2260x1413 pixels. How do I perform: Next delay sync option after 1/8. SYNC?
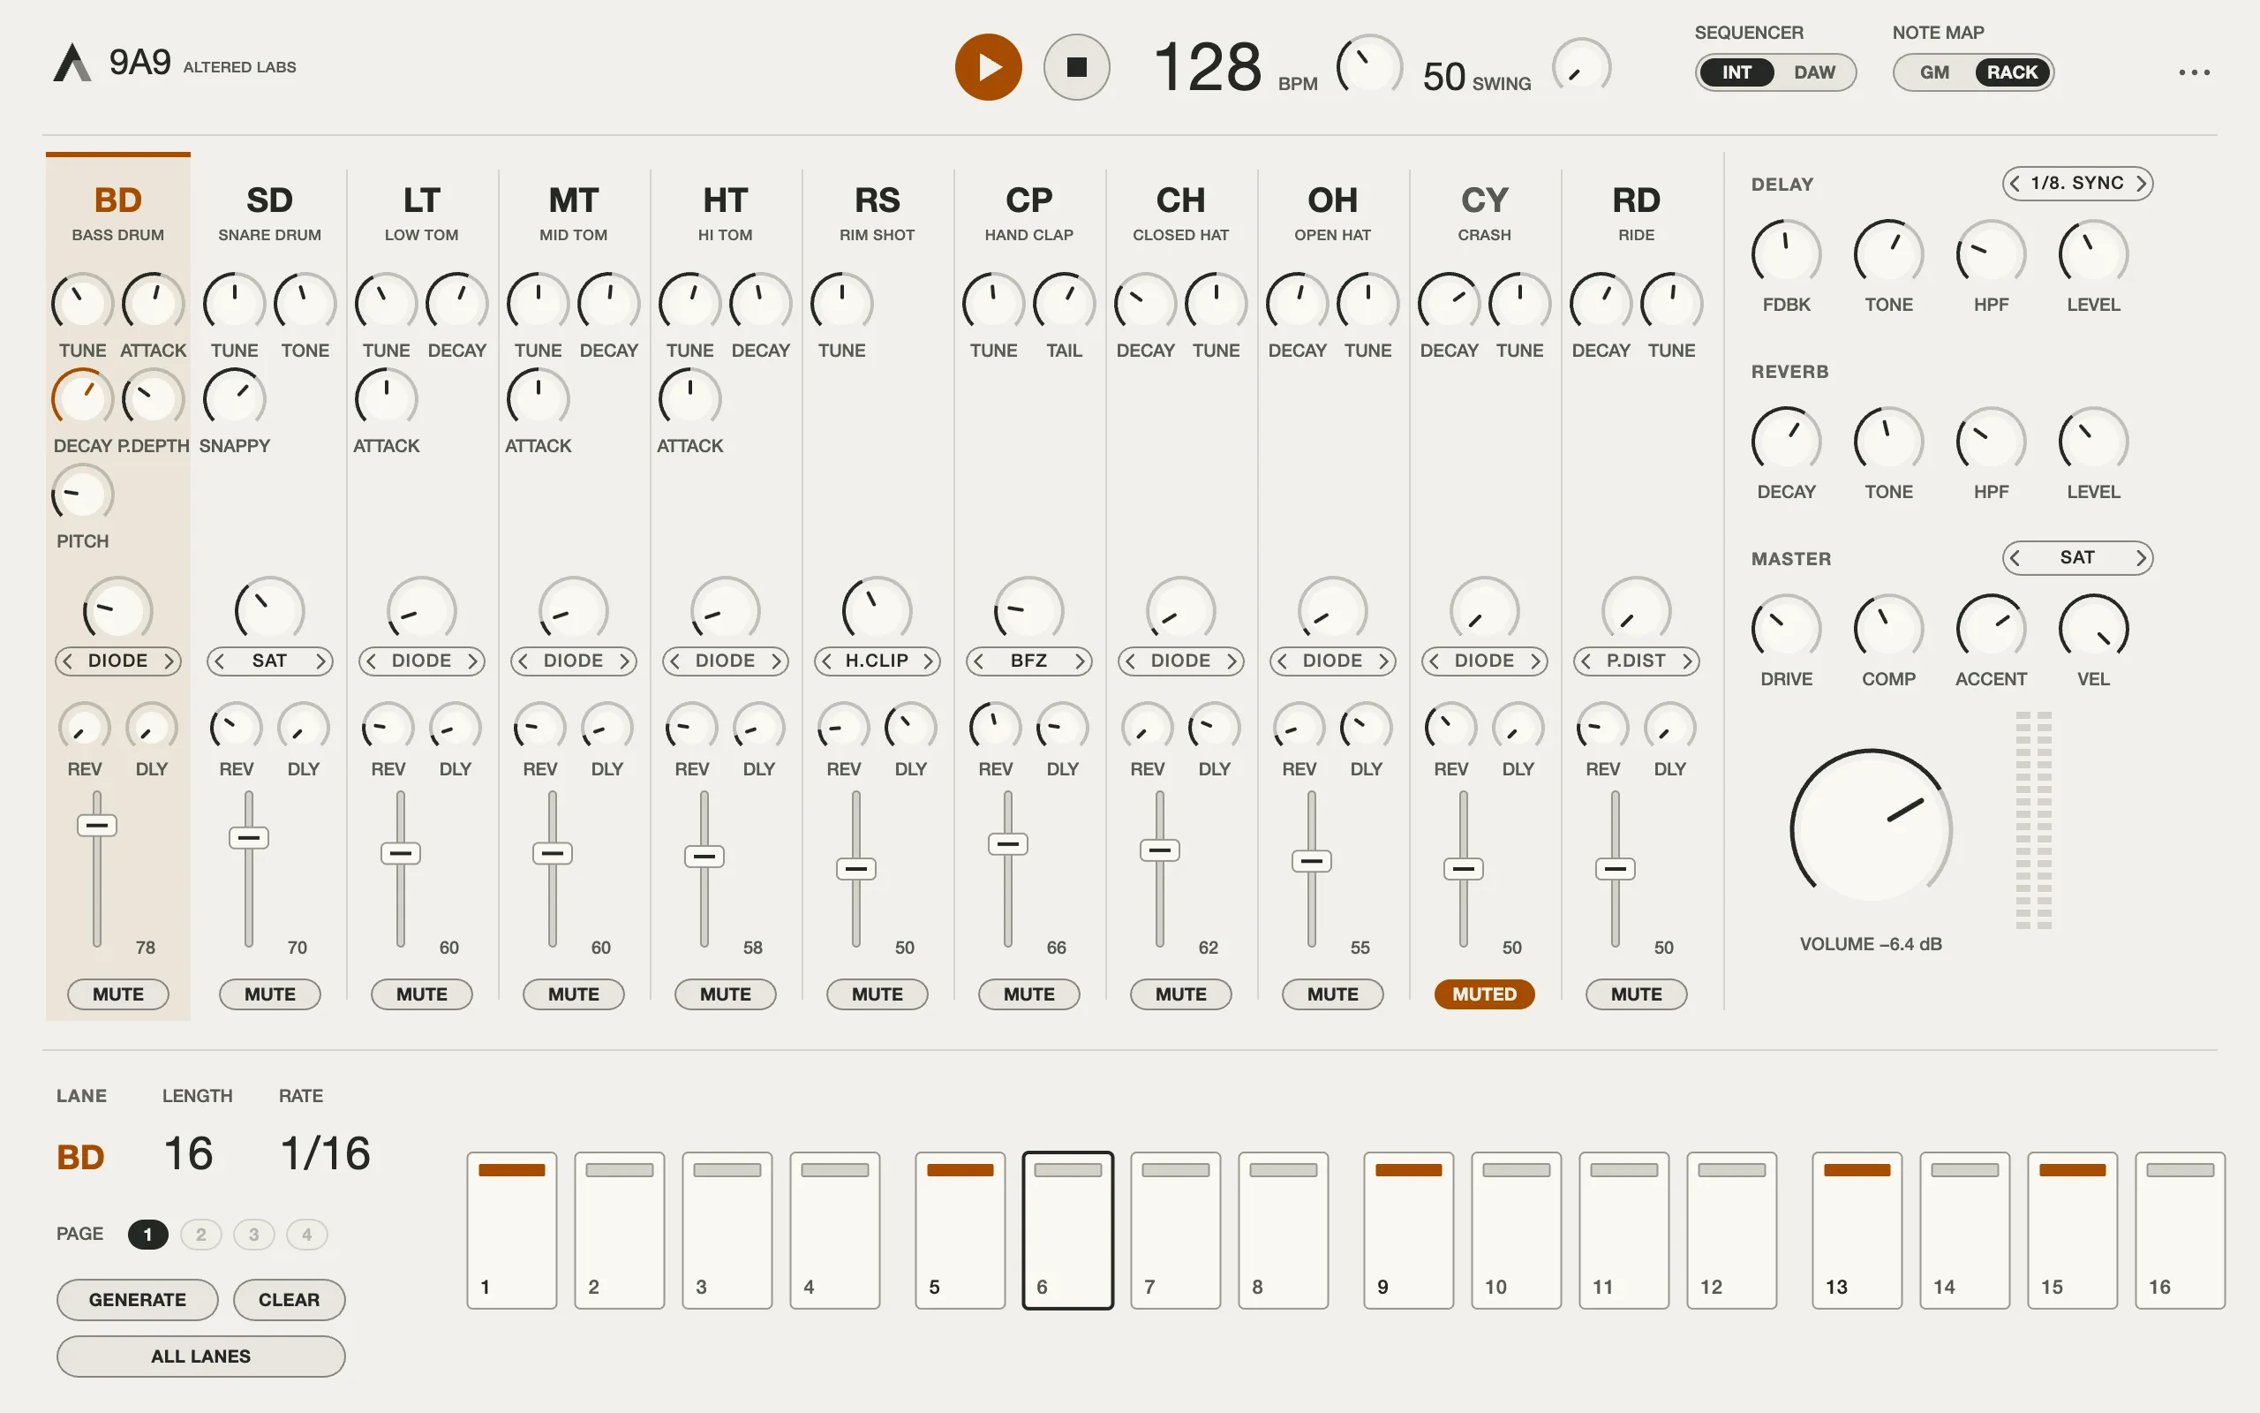pyautogui.click(x=2141, y=183)
